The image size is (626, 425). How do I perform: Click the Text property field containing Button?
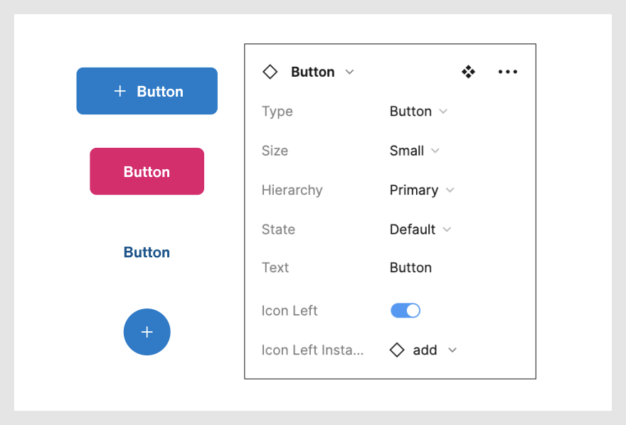coord(411,267)
